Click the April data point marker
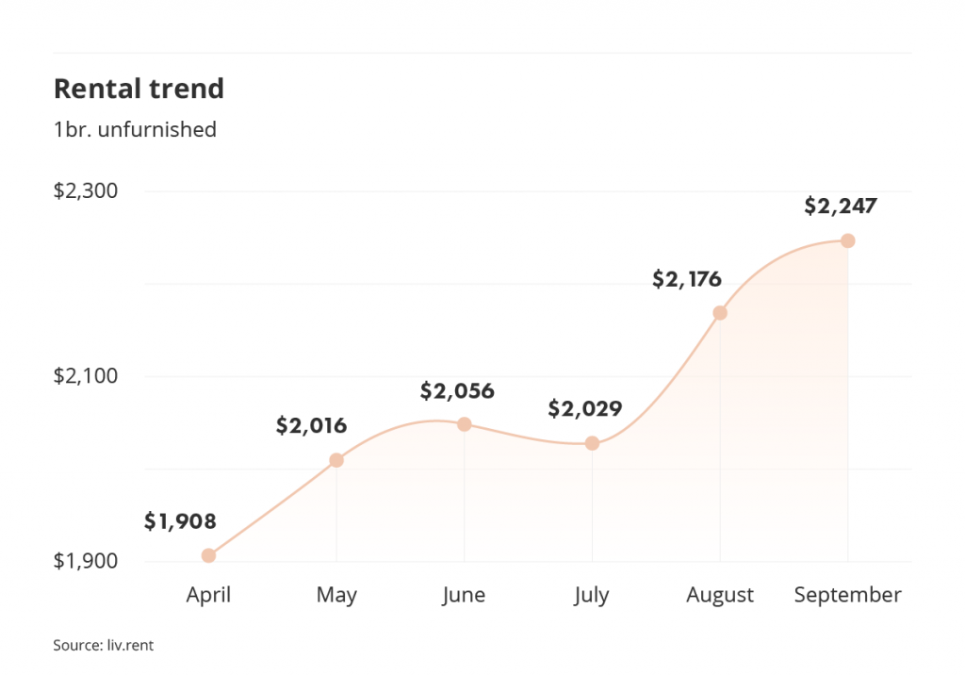This screenshot has width=965, height=676. click(x=208, y=555)
